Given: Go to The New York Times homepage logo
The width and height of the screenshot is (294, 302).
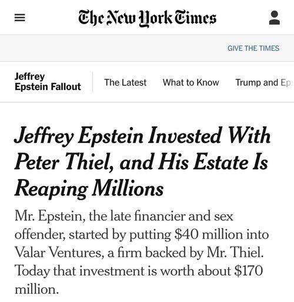Looking at the screenshot, I should (x=147, y=18).
